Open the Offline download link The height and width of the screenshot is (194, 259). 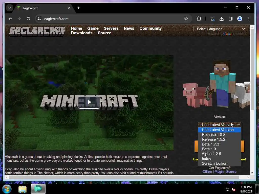click(x=207, y=172)
